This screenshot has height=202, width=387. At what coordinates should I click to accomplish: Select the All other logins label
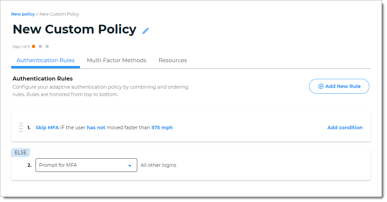158,165
